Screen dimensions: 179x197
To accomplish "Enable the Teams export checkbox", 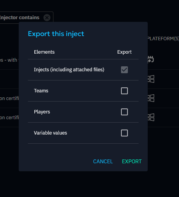I will (x=124, y=91).
